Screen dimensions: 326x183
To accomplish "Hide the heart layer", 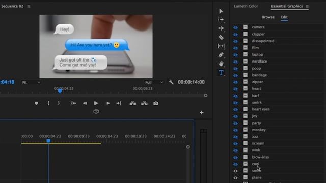I will 235,89.
